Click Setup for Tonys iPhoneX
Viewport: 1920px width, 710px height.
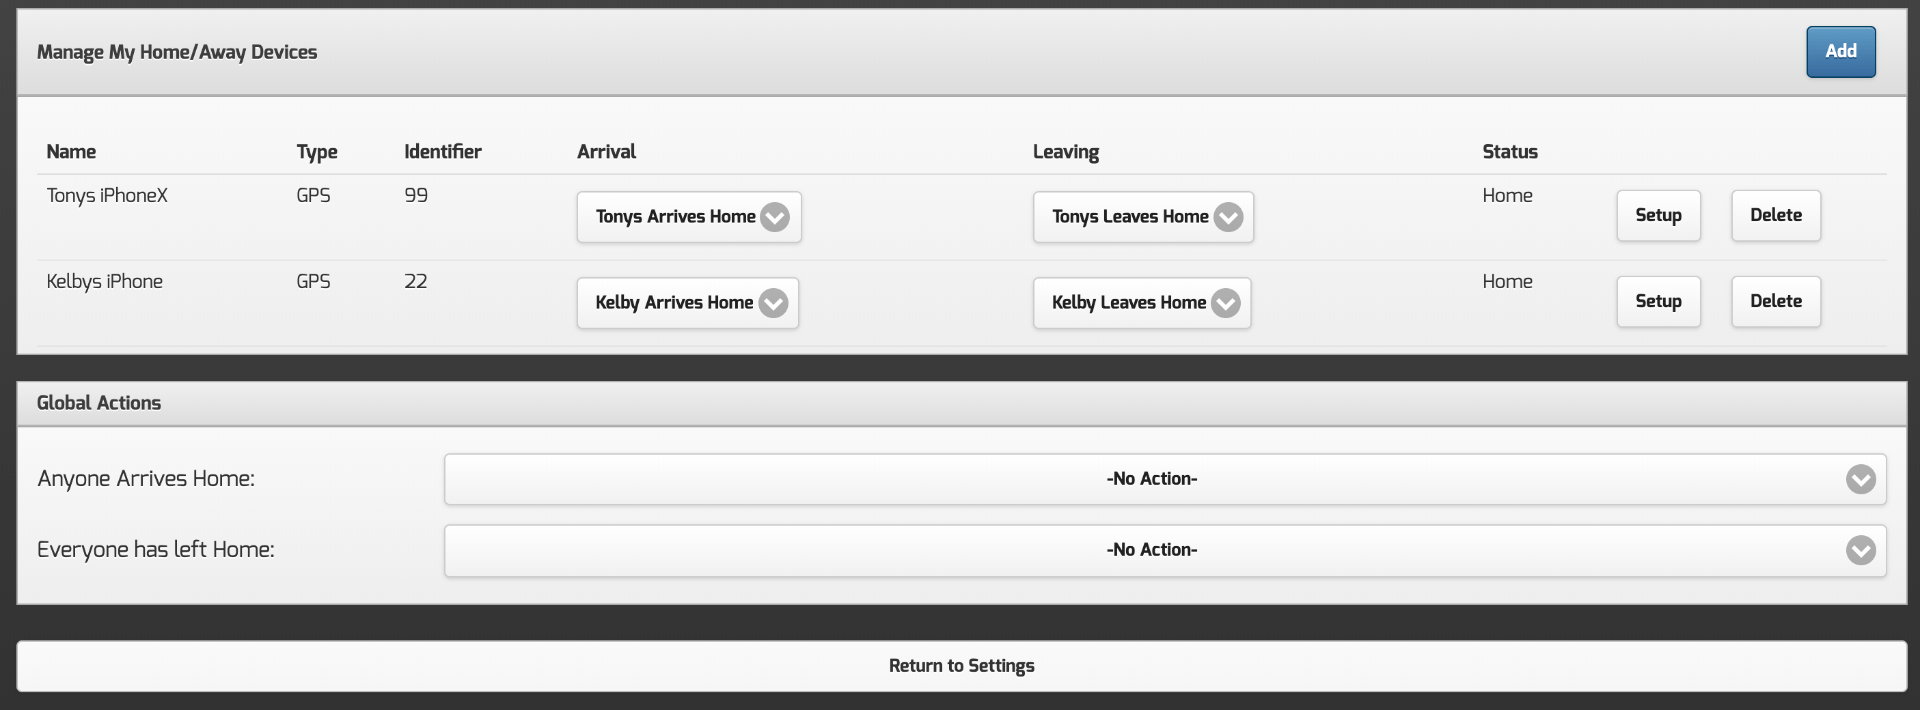pos(1658,215)
